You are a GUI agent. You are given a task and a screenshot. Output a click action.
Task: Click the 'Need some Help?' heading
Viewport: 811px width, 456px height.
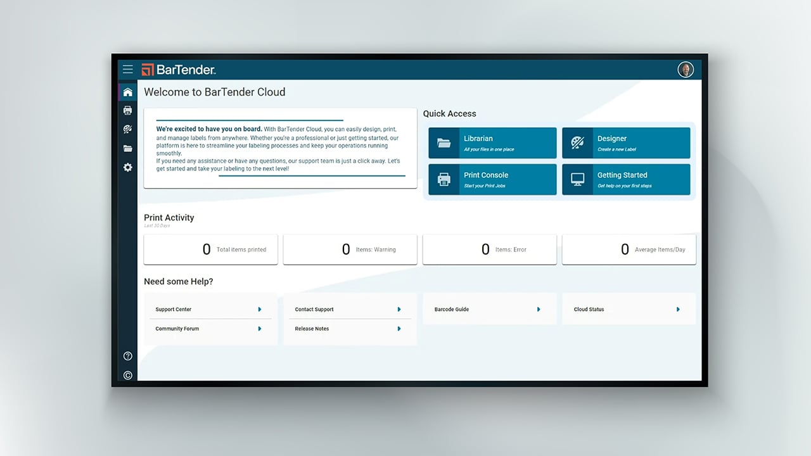pyautogui.click(x=179, y=281)
